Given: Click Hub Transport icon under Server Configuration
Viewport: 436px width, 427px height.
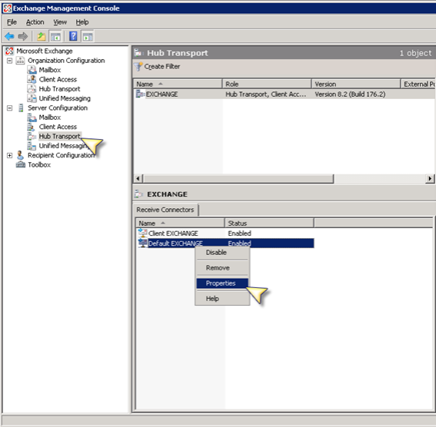Looking at the screenshot, I should [x=32, y=137].
